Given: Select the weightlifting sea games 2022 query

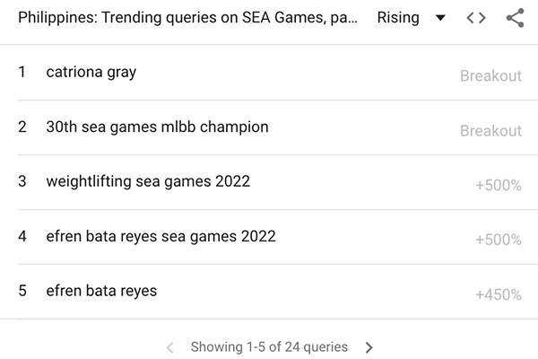Looking at the screenshot, I should (x=148, y=181).
